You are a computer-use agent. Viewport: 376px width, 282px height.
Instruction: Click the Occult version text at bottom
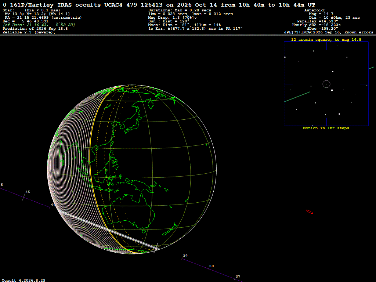click(23, 280)
